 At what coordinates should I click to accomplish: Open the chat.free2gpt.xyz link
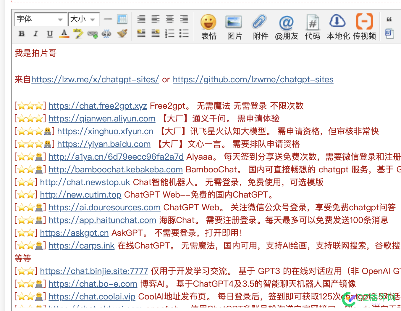click(98, 106)
